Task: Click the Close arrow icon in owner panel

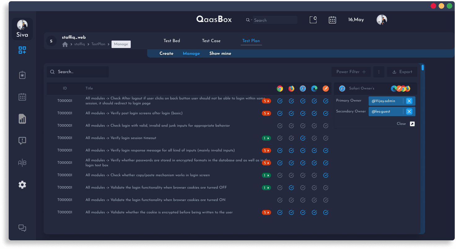Action: (412, 124)
